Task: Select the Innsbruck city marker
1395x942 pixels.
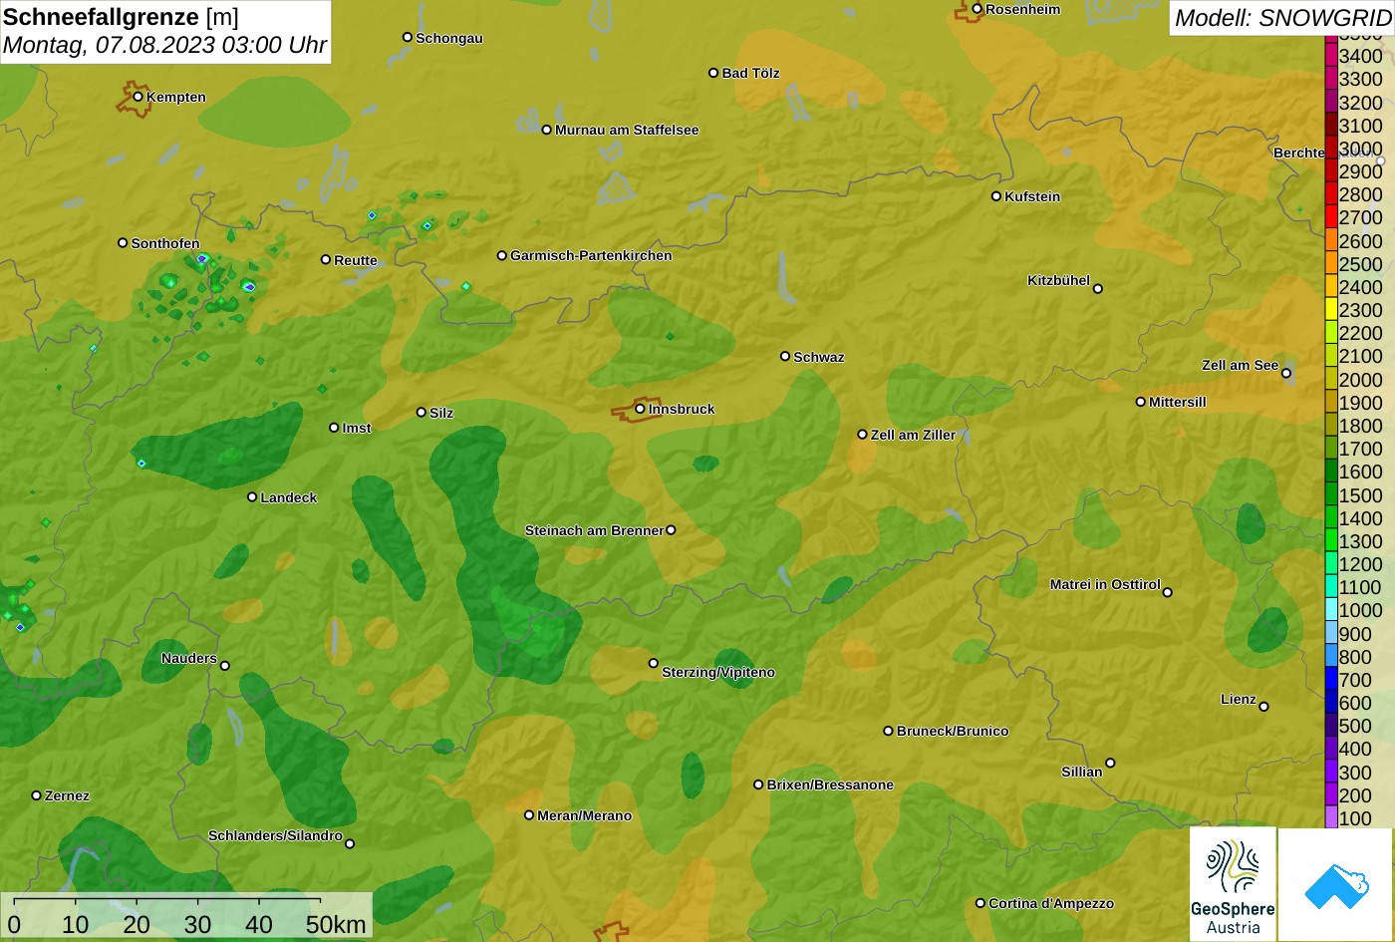Action: pos(640,409)
